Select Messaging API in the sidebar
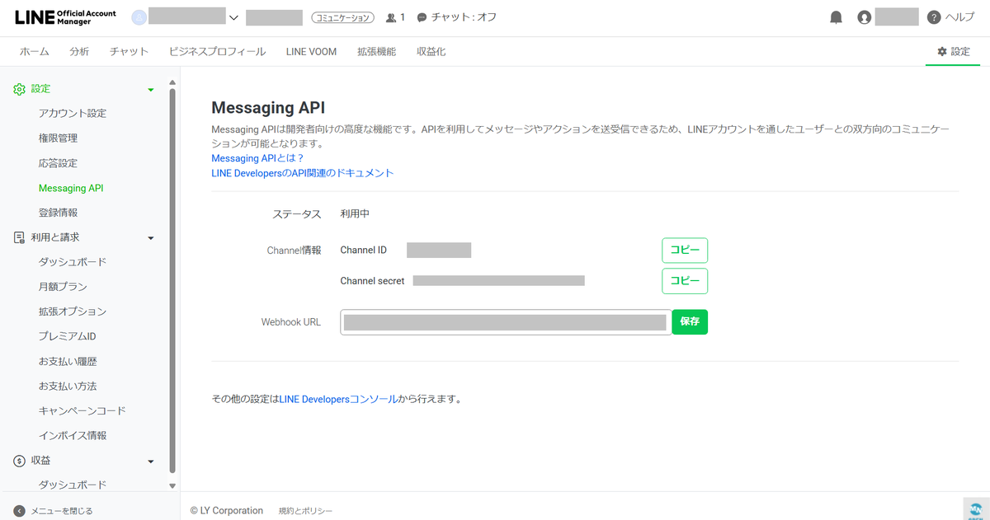This screenshot has width=990, height=520. 71,188
